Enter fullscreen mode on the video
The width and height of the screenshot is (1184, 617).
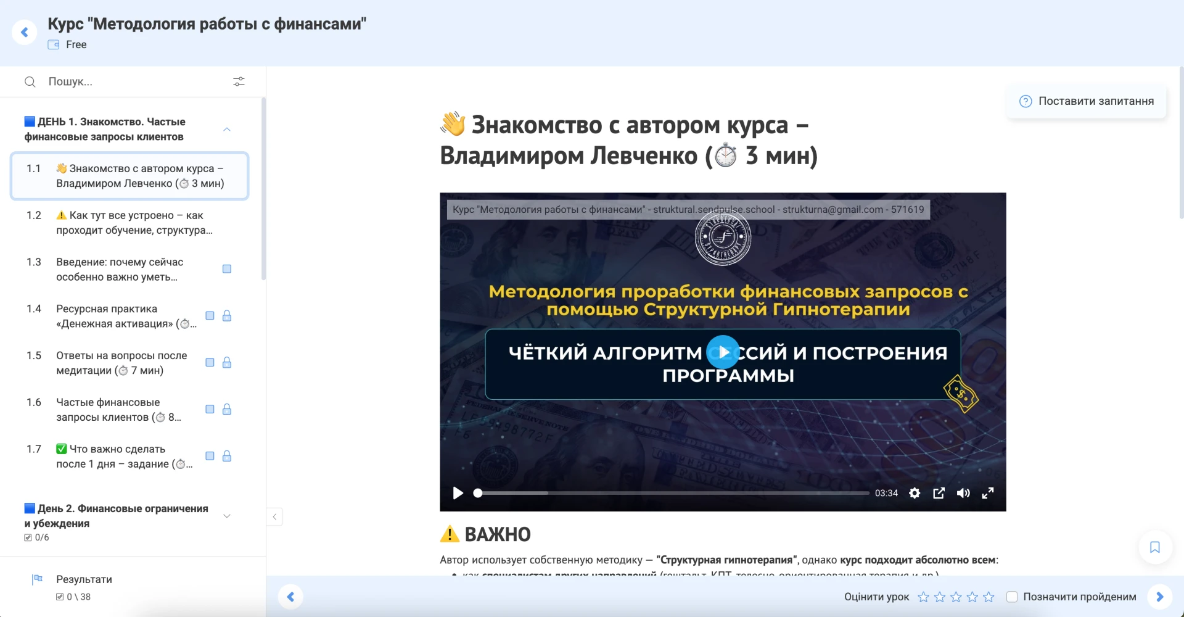(987, 493)
